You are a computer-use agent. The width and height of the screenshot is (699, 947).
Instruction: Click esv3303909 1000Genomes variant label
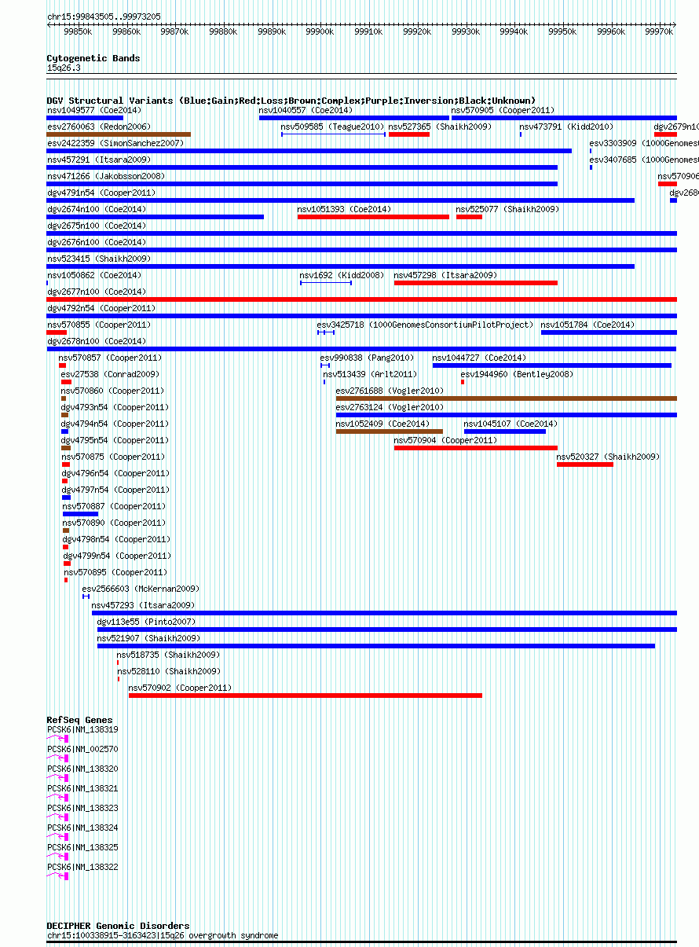[644, 144]
